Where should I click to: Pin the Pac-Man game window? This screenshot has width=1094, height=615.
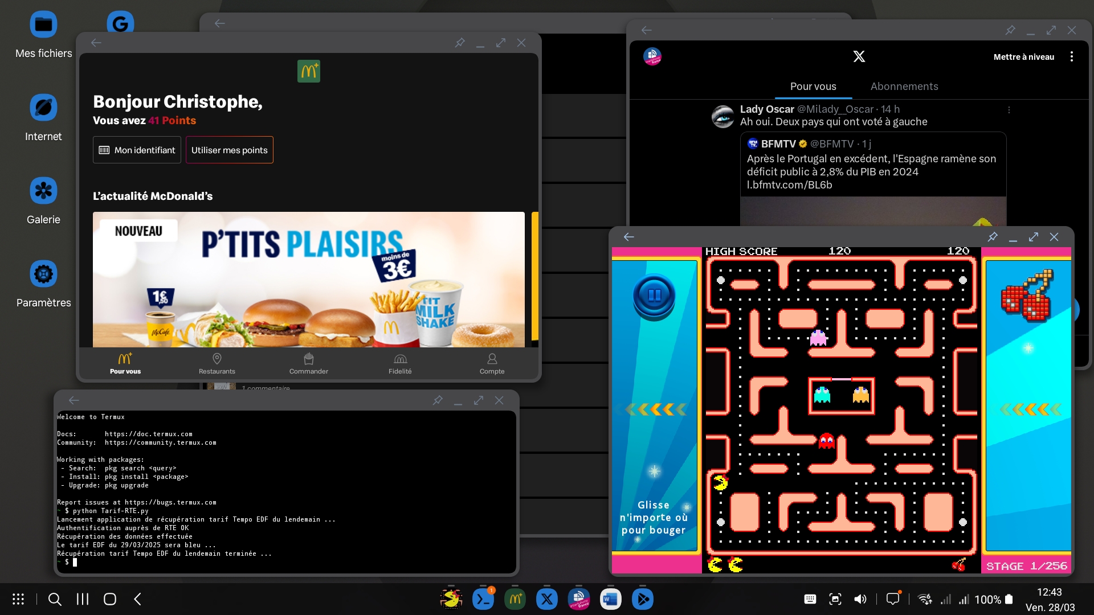pyautogui.click(x=993, y=237)
